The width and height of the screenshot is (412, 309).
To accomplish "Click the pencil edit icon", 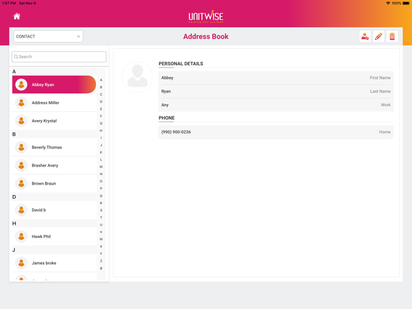I will [378, 36].
